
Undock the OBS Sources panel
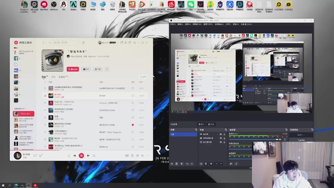pos(226,130)
